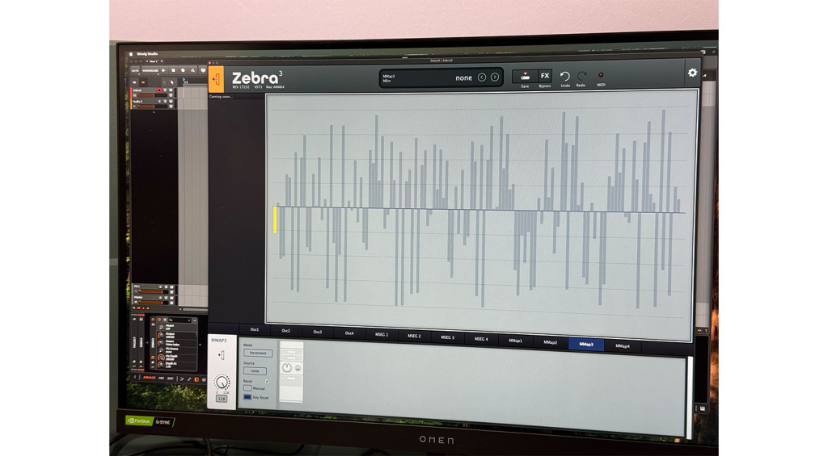Click the Undo arrow
Screen dimensions: 828x456
pyautogui.click(x=564, y=77)
